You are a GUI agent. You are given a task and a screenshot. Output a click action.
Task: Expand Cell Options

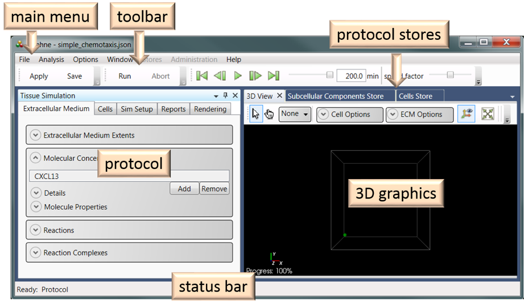349,115
